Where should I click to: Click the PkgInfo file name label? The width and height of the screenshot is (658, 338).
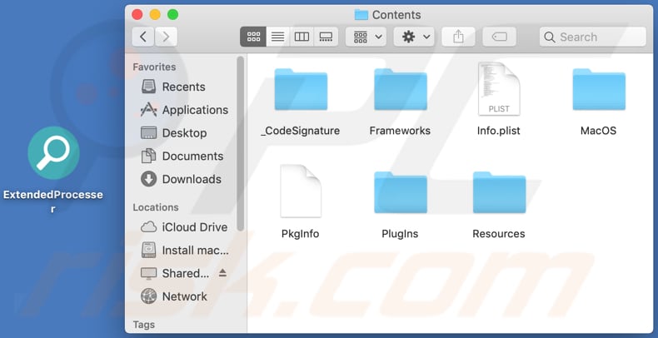(301, 234)
